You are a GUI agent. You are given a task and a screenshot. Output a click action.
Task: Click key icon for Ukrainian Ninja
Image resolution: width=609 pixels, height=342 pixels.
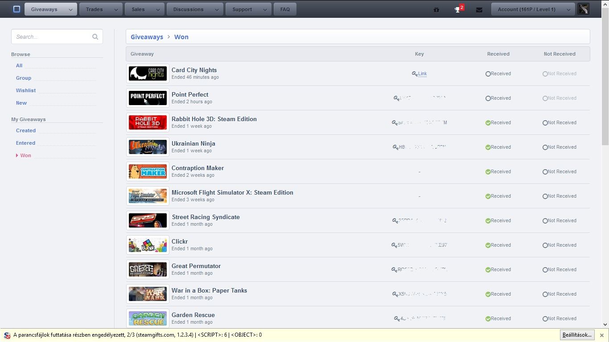click(395, 147)
